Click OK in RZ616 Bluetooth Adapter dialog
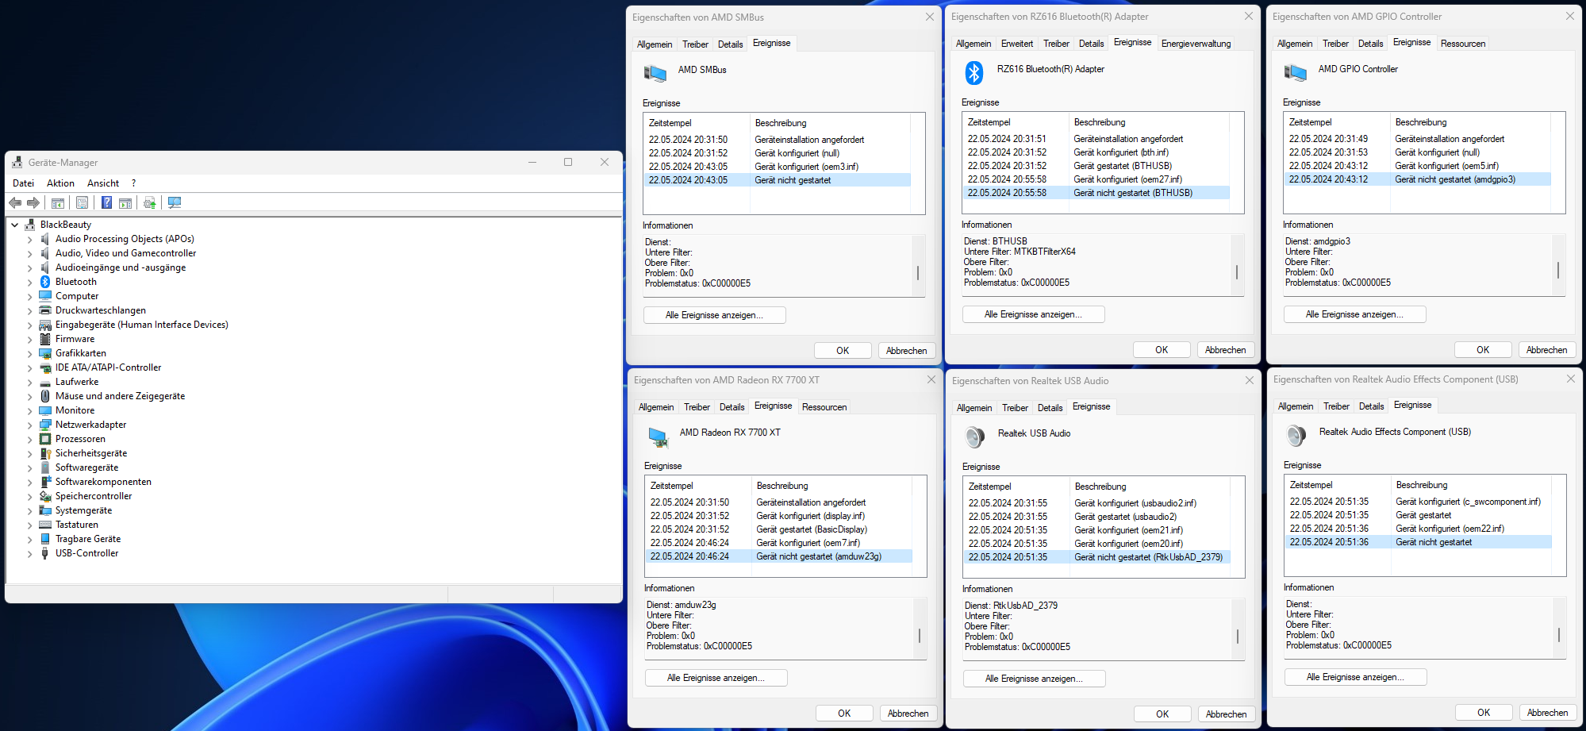The width and height of the screenshot is (1586, 731). click(1162, 350)
